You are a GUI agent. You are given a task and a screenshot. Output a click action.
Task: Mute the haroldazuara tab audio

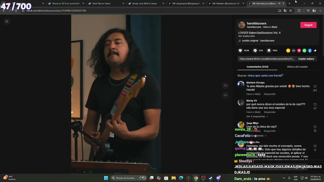pyautogui.click(x=279, y=4)
